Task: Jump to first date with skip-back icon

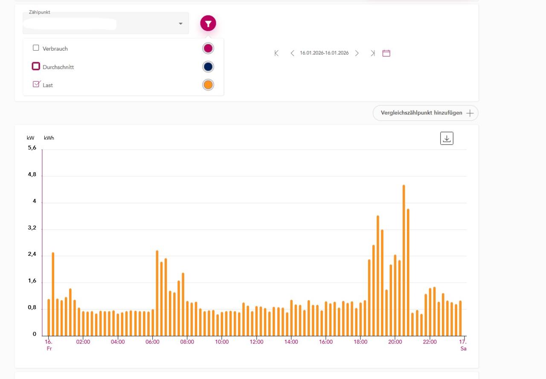Action: tap(276, 53)
